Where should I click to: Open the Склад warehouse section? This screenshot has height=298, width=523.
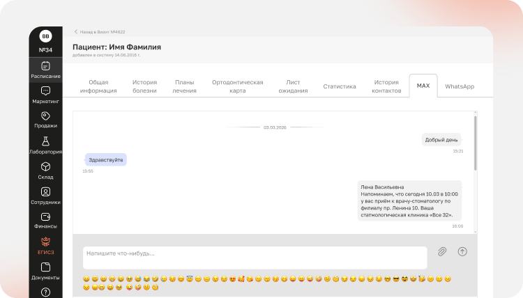(46, 171)
